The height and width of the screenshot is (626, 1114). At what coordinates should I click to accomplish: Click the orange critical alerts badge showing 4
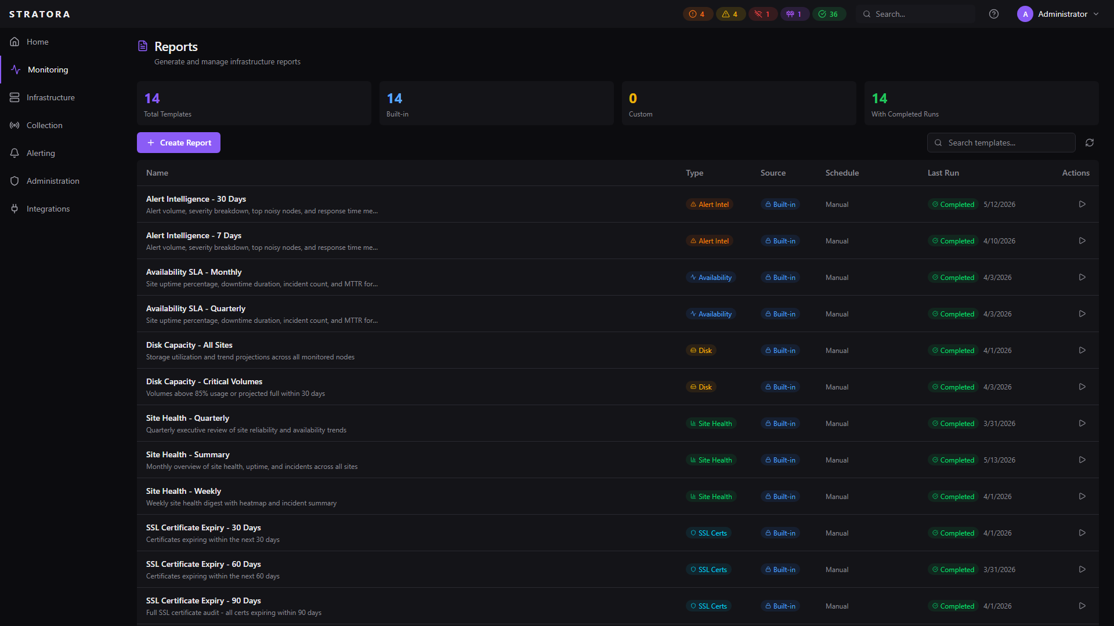(x=697, y=14)
